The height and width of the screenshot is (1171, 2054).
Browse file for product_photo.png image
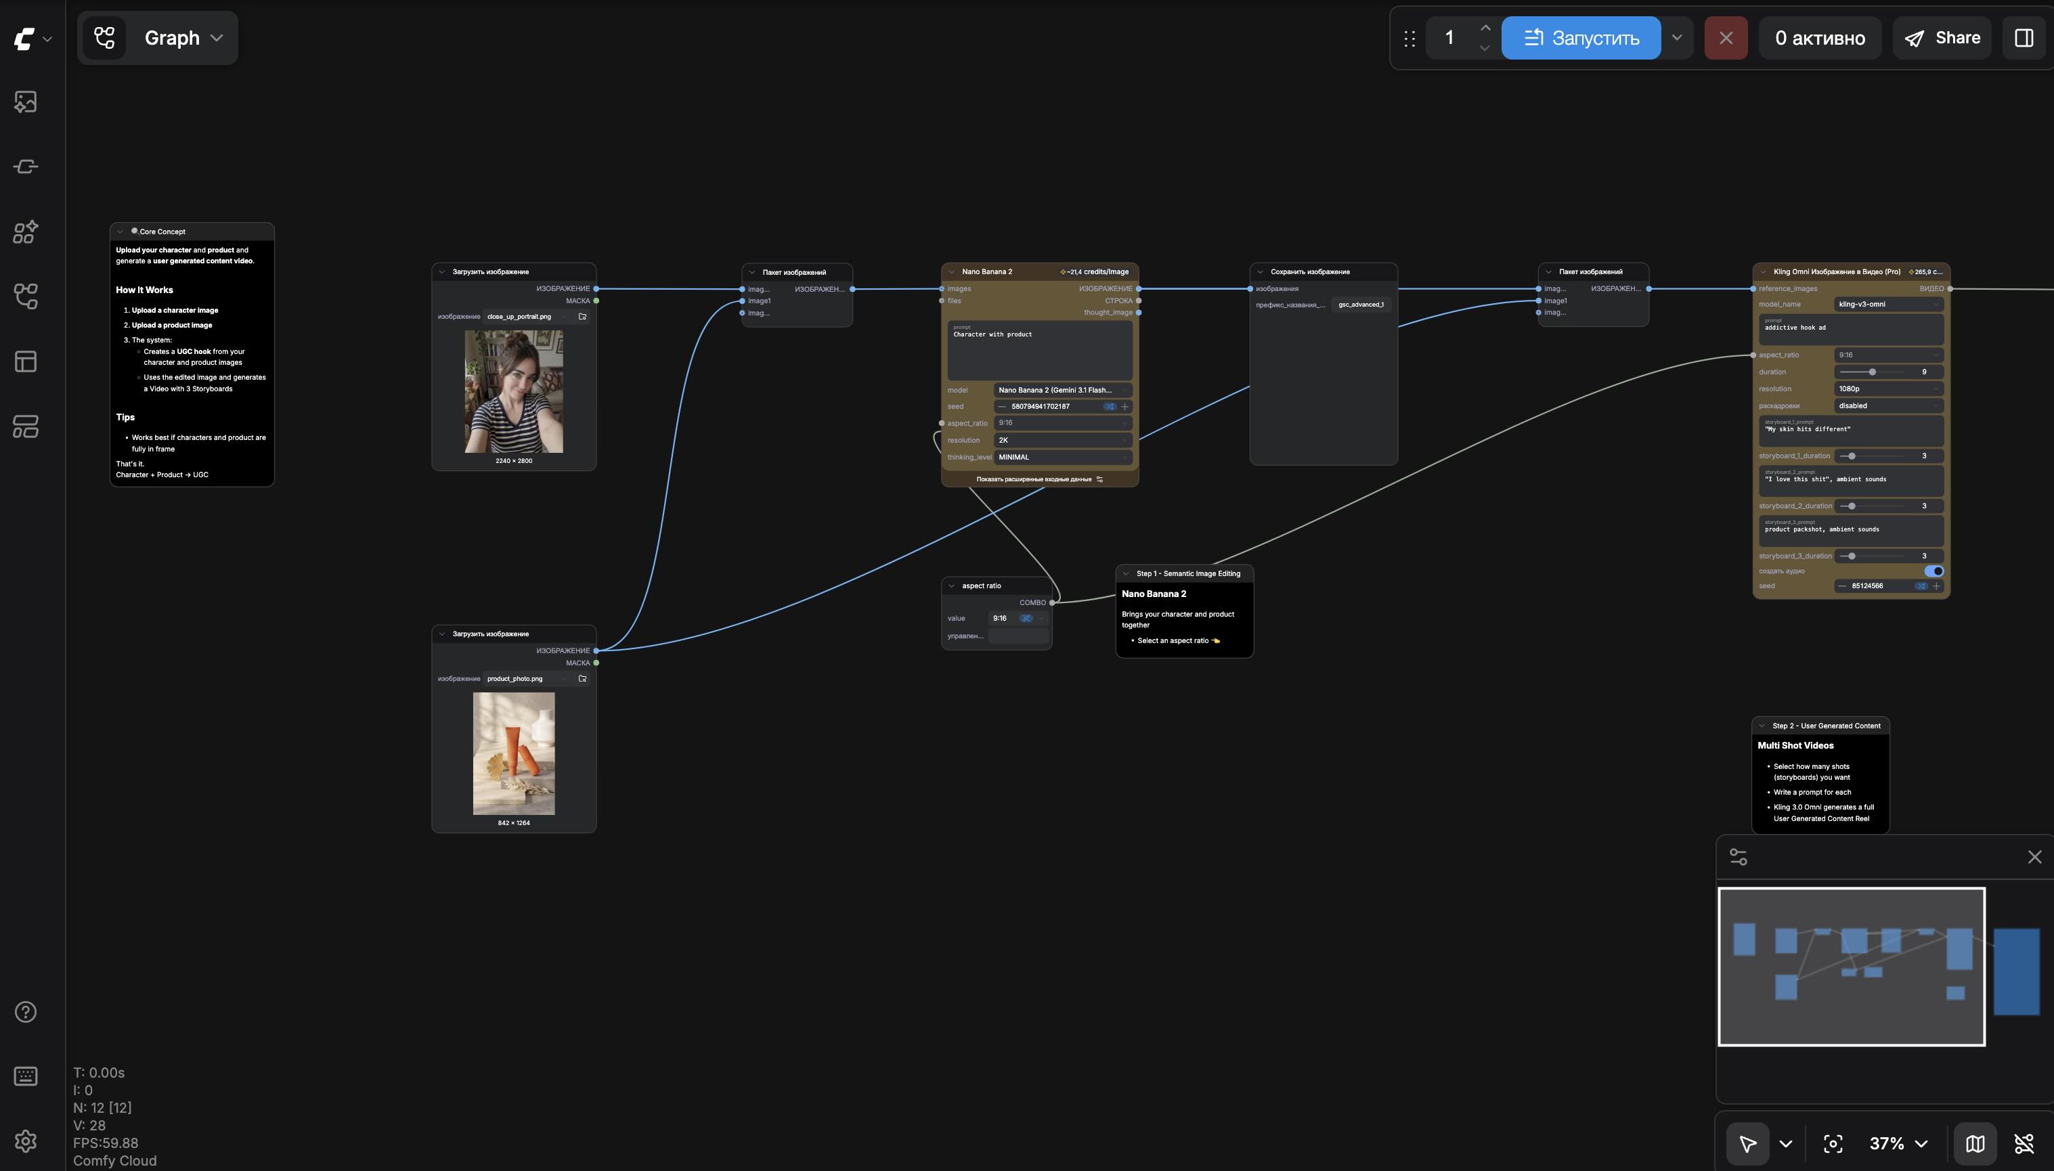(x=582, y=679)
